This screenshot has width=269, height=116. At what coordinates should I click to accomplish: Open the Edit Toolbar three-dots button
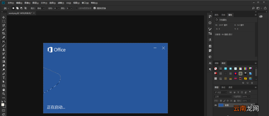pyautogui.click(x=3, y=98)
